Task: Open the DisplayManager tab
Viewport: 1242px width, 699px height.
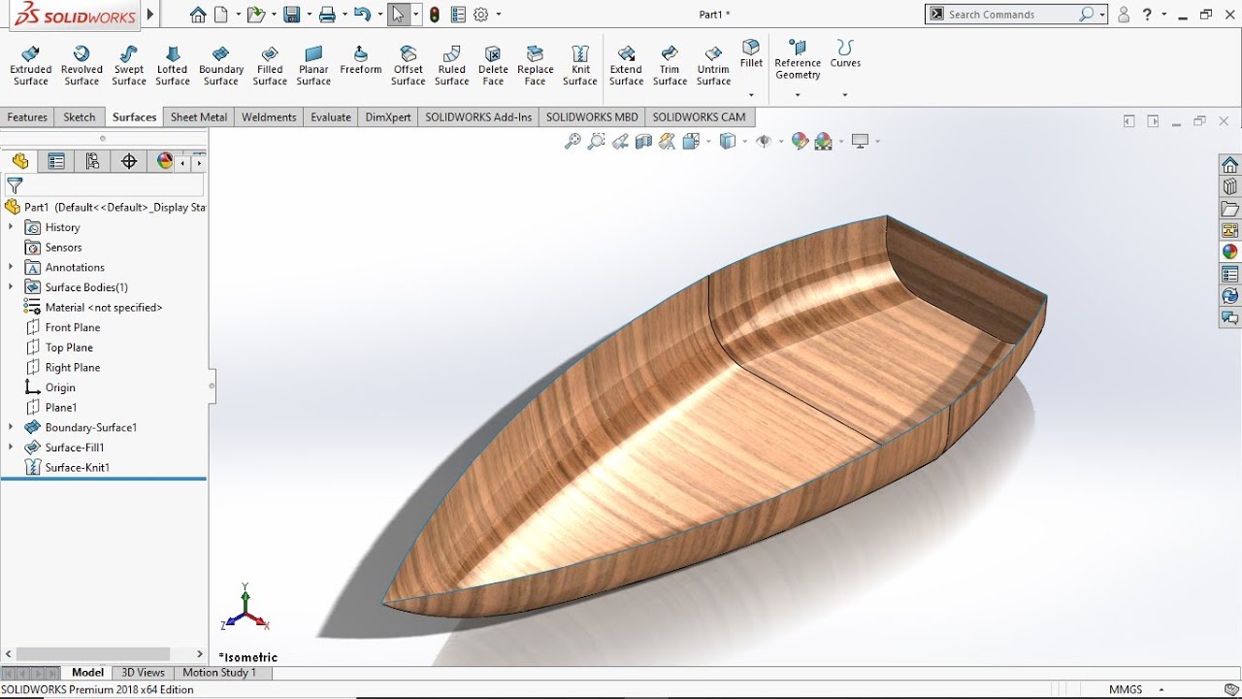Action: pos(165,161)
